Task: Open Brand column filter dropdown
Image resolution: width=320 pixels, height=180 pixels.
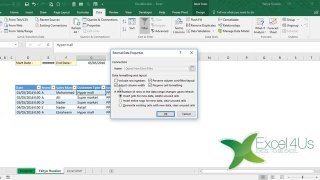Action: pyautogui.click(x=53, y=87)
